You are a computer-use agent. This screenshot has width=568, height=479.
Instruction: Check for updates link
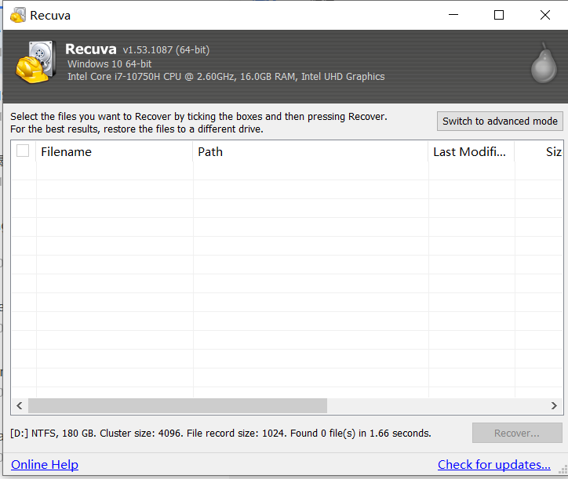pyautogui.click(x=494, y=465)
